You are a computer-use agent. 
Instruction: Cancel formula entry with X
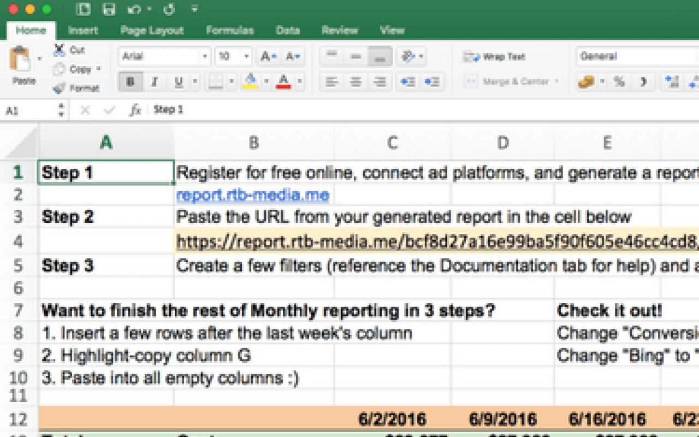click(85, 110)
